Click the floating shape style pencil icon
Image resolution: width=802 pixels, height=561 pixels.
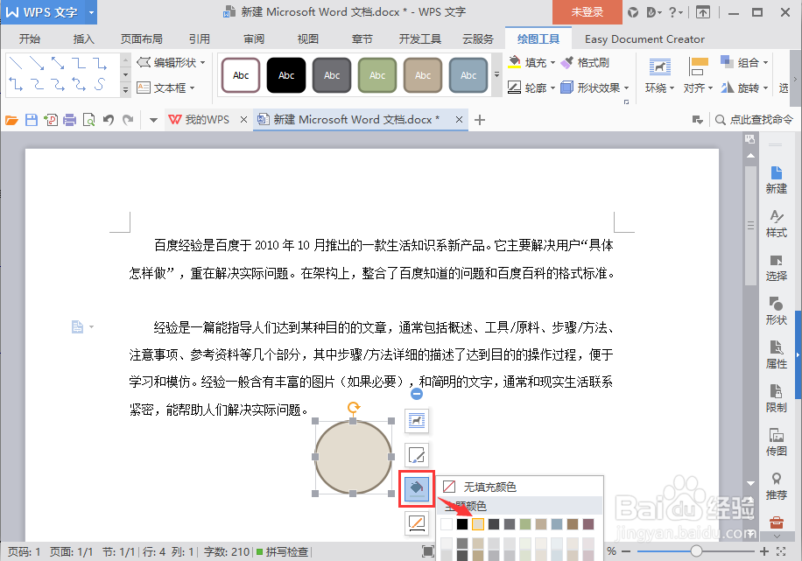tap(417, 454)
